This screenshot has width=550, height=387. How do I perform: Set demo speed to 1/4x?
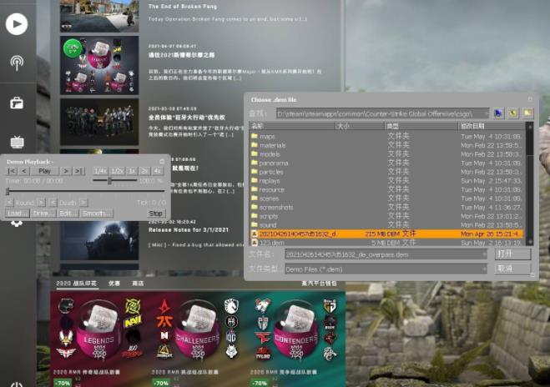pyautogui.click(x=100, y=171)
